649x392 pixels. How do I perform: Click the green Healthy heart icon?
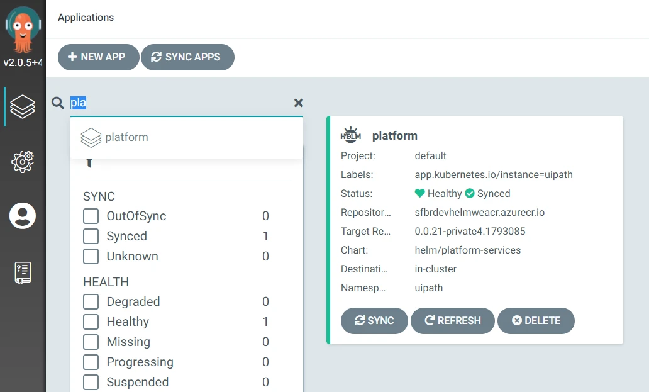pyautogui.click(x=419, y=193)
